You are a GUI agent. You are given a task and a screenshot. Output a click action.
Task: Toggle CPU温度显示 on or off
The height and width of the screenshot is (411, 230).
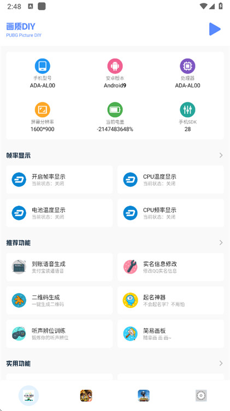170,180
